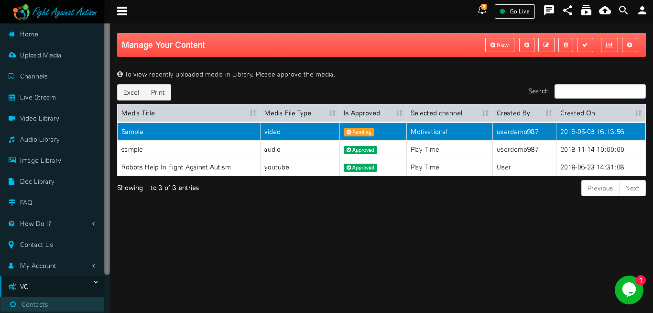Sort by Media Title column
Screen dimensions: 653x313
189,113
